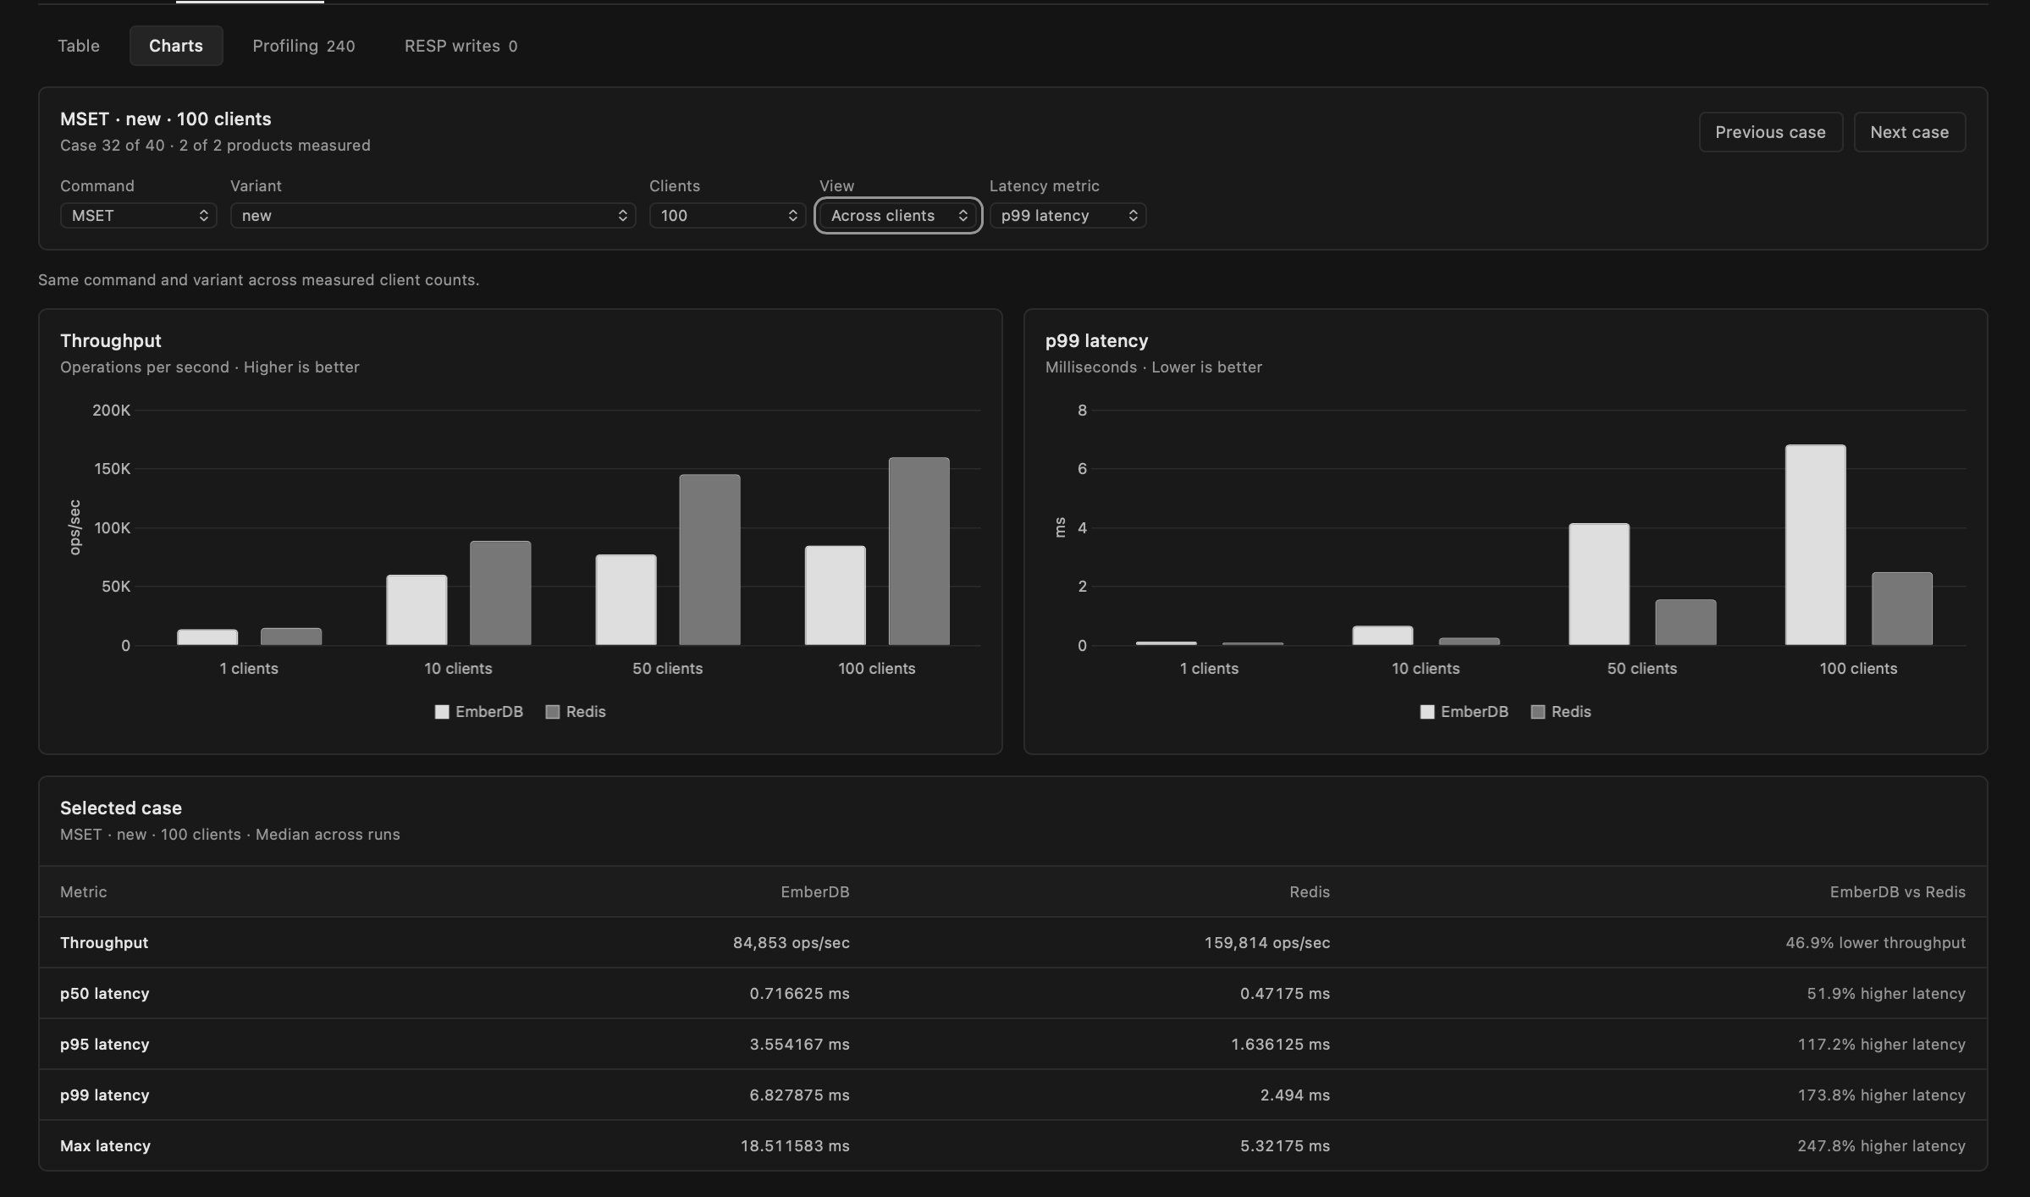Click the 173.8% higher latency cell
The width and height of the screenshot is (2030, 1197).
coord(1881,1095)
